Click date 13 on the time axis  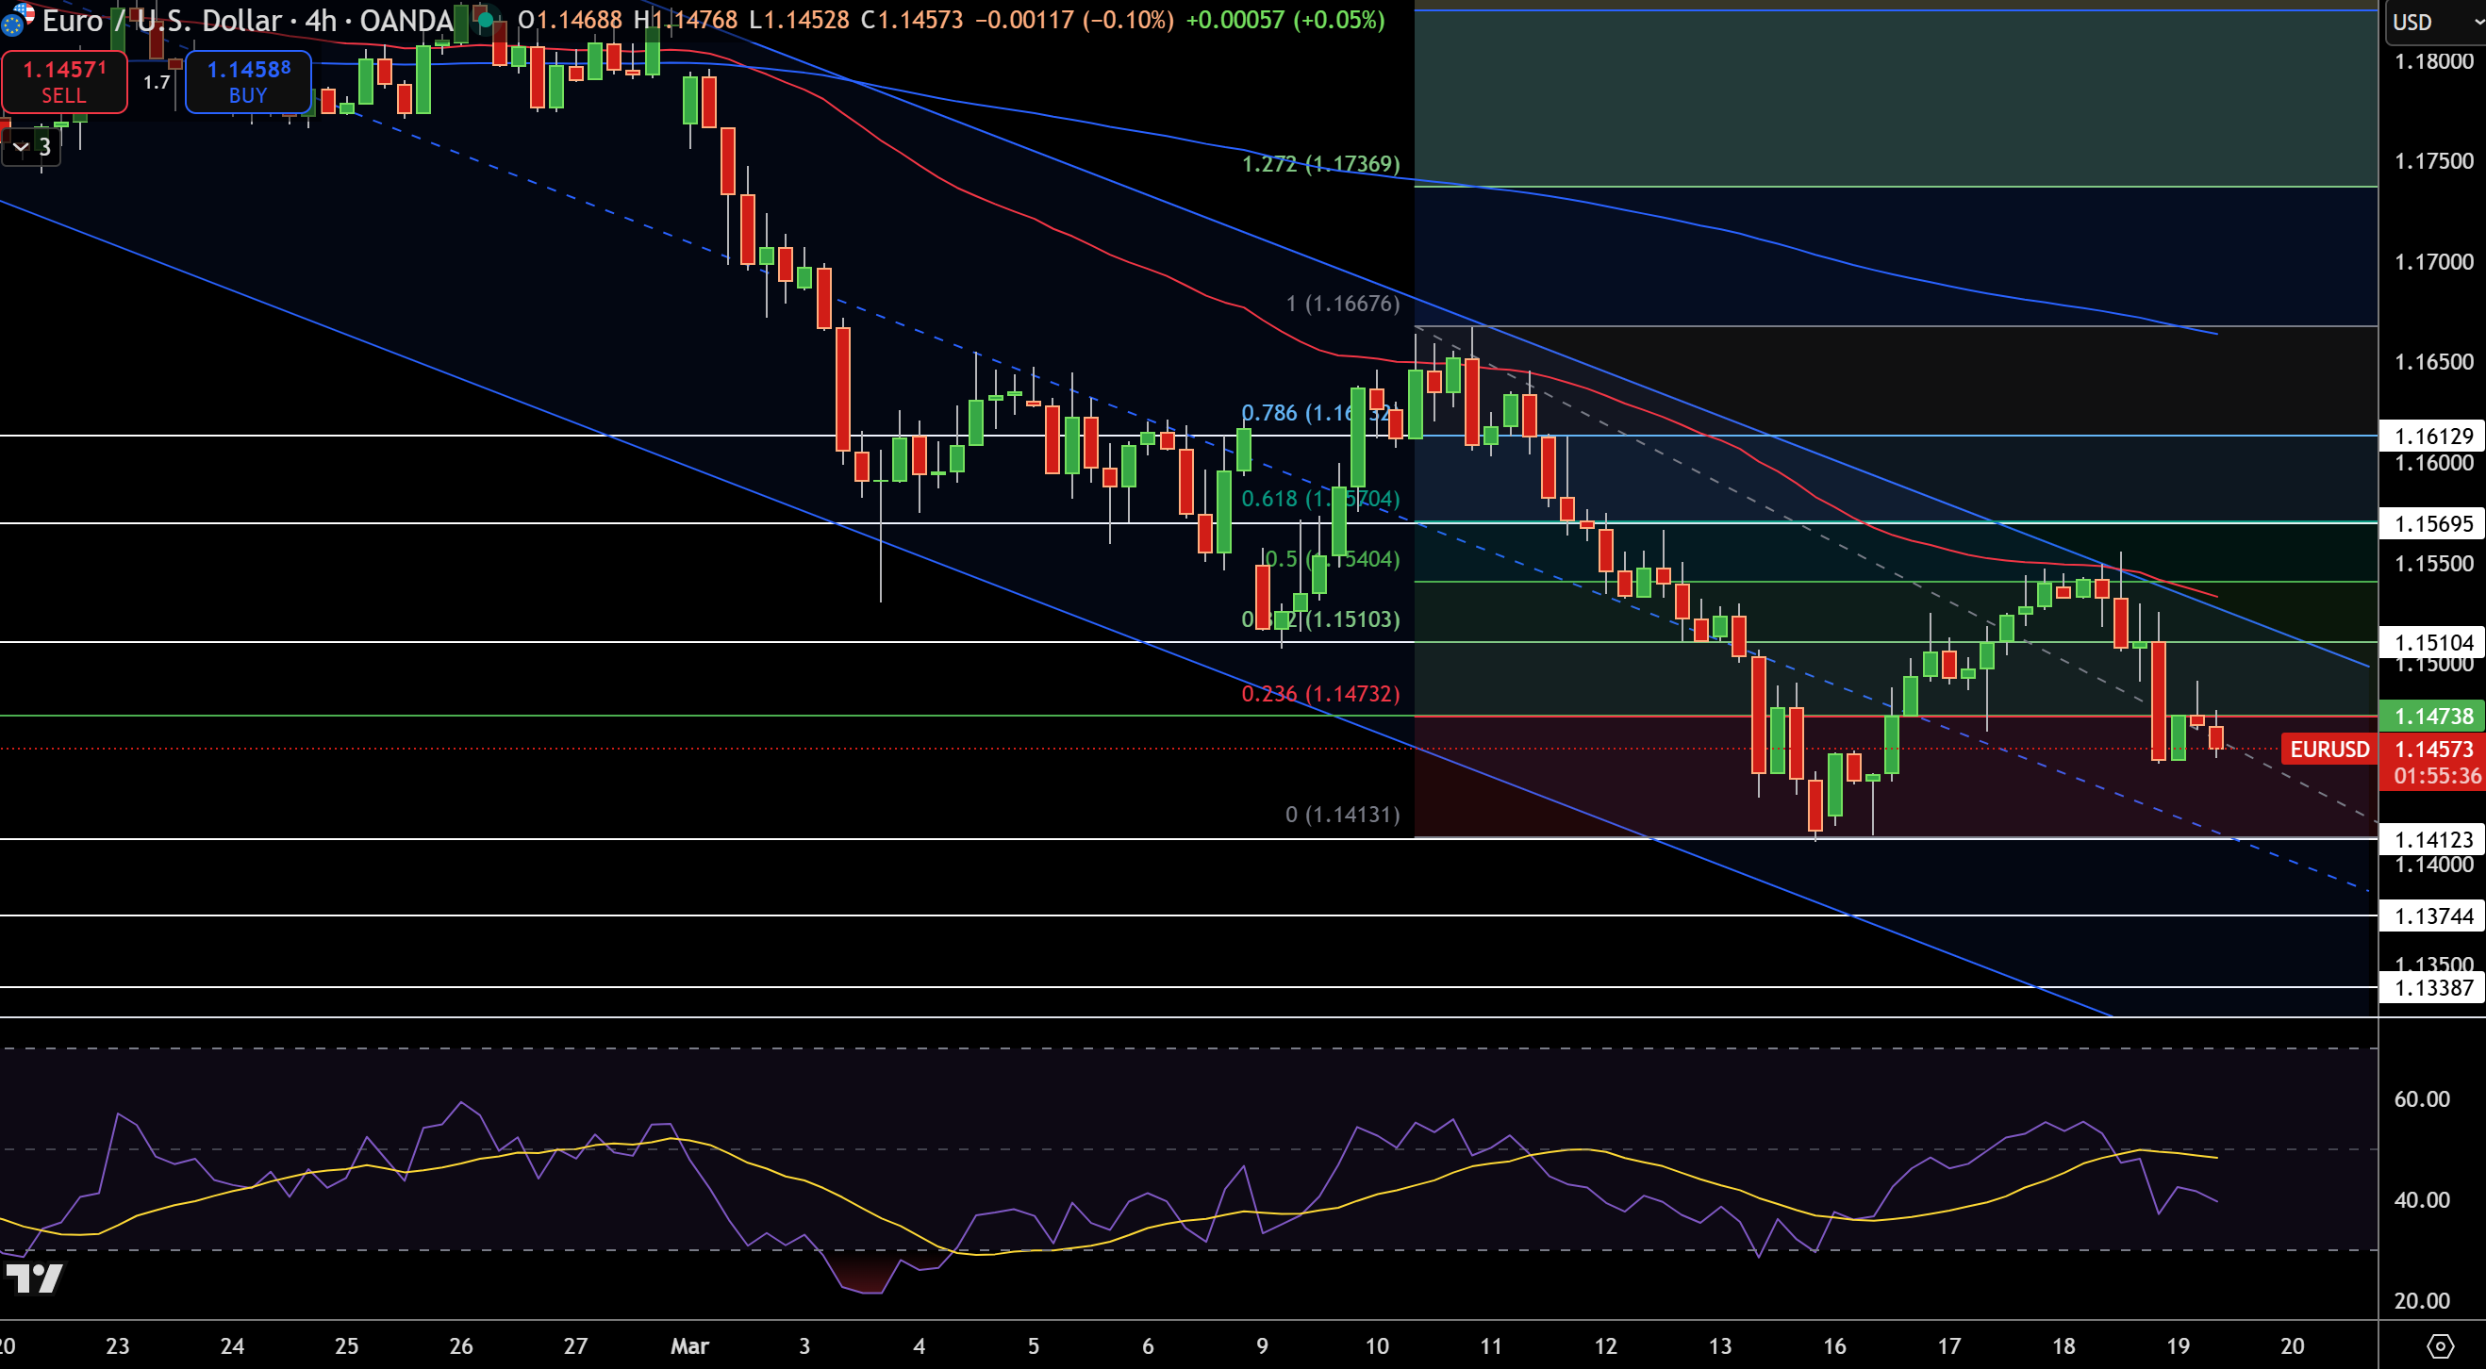click(x=1720, y=1345)
